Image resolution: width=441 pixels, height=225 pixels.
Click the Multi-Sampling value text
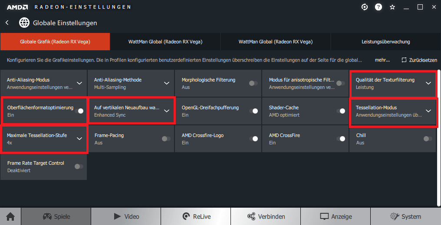click(x=110, y=88)
